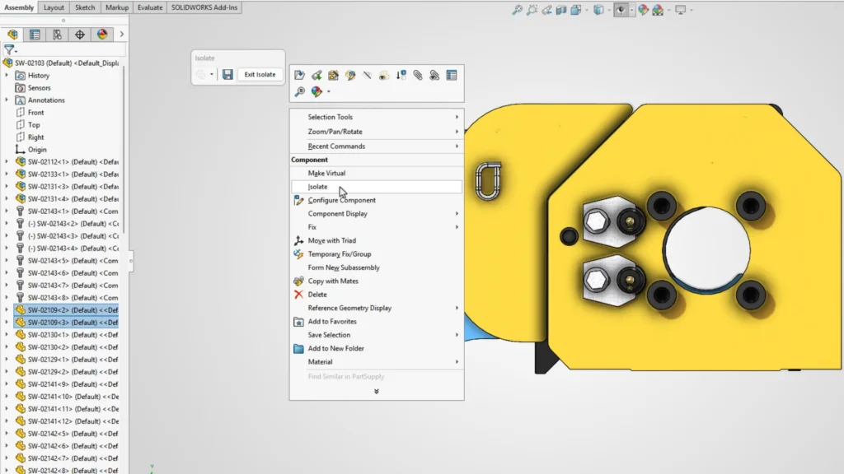Click the Exit Isolate button
844x474 pixels.
[260, 74]
